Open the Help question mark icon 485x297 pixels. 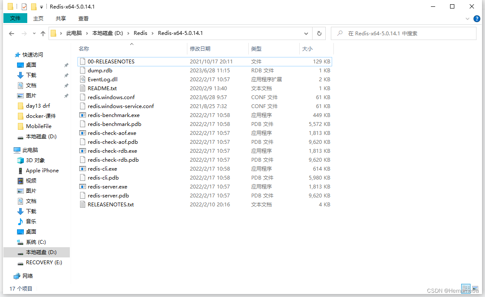coord(477,19)
